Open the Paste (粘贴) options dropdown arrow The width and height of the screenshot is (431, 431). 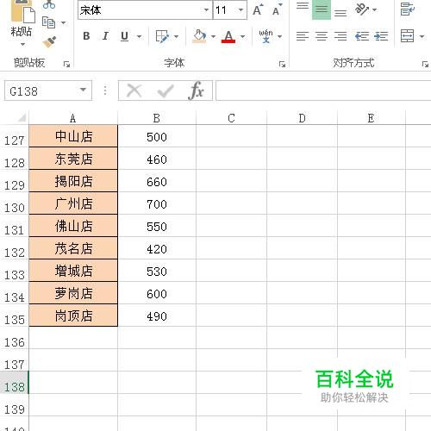(x=22, y=44)
